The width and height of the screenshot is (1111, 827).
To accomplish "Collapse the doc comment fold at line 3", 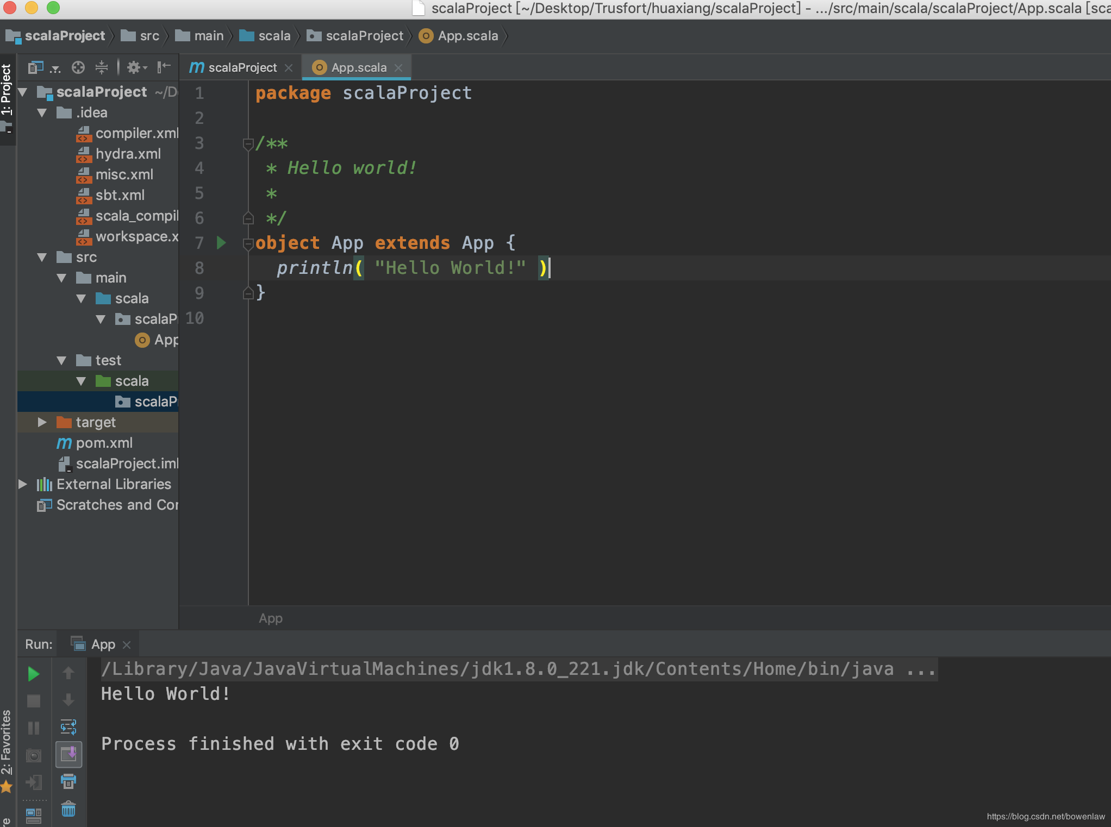I will pyautogui.click(x=248, y=144).
